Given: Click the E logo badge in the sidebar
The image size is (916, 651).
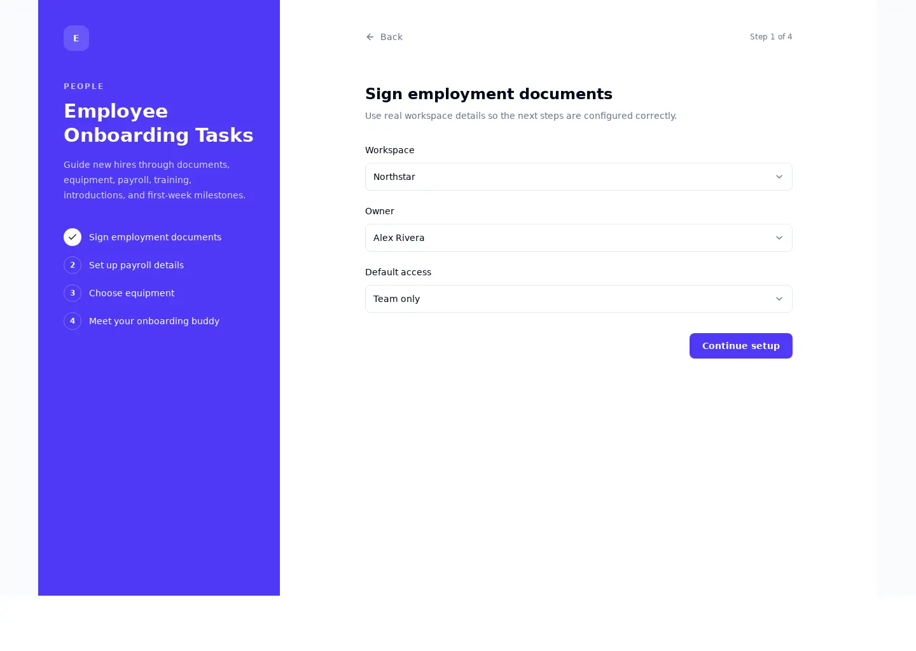Looking at the screenshot, I should (x=76, y=38).
